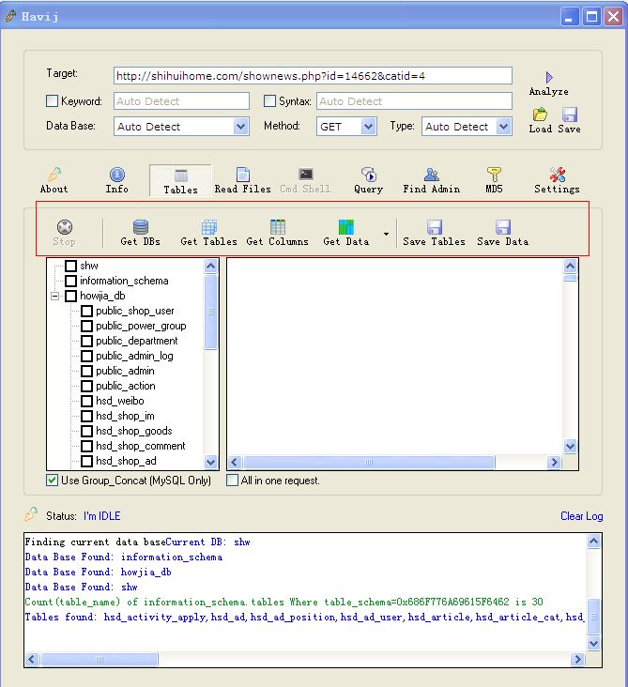
Task: Switch to the Tables tab
Action: coord(180,180)
